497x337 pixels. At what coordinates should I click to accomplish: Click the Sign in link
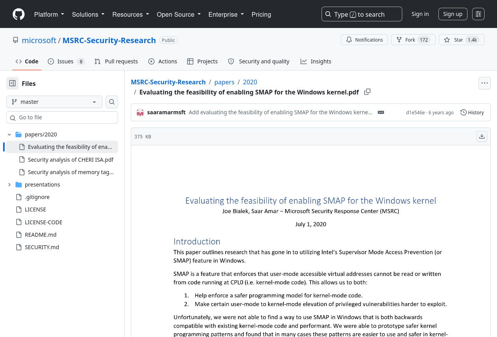pyautogui.click(x=420, y=14)
